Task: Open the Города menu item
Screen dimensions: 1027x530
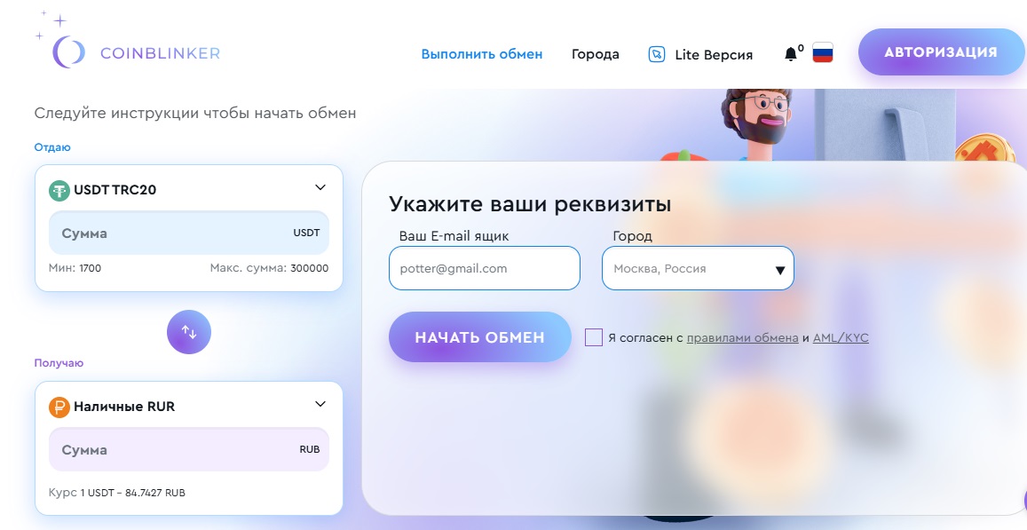Action: [x=596, y=54]
